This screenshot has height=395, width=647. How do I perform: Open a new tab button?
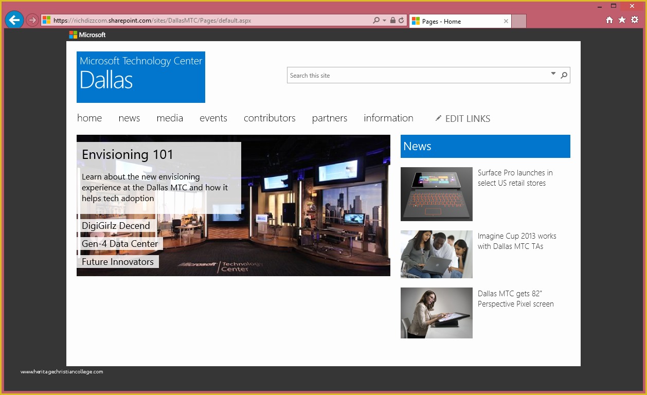[519, 21]
